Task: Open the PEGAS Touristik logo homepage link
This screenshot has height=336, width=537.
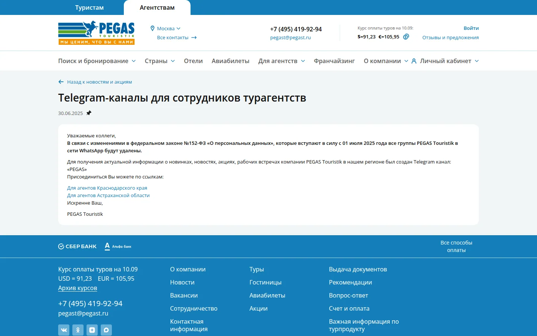Action: (96, 33)
